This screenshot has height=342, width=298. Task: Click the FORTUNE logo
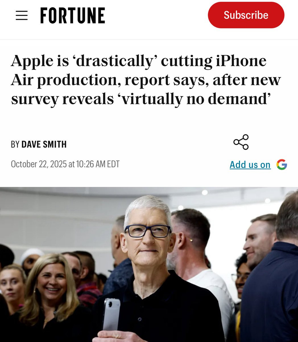(x=73, y=15)
